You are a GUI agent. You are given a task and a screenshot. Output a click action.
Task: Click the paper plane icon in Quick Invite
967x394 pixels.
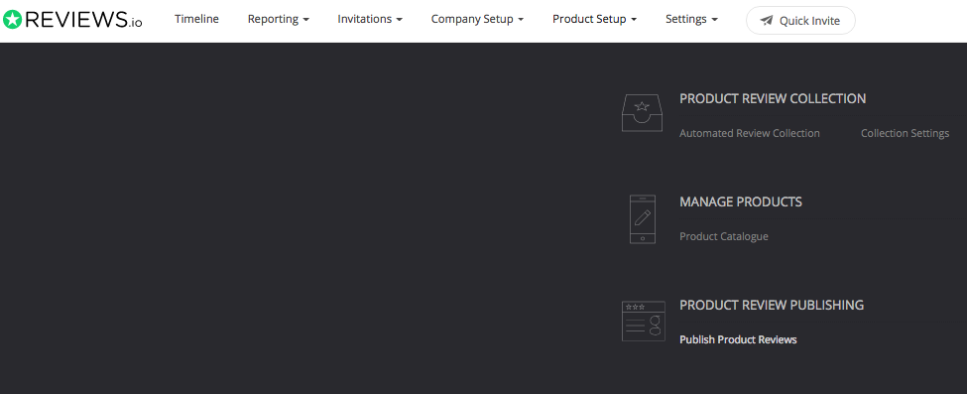point(767,21)
